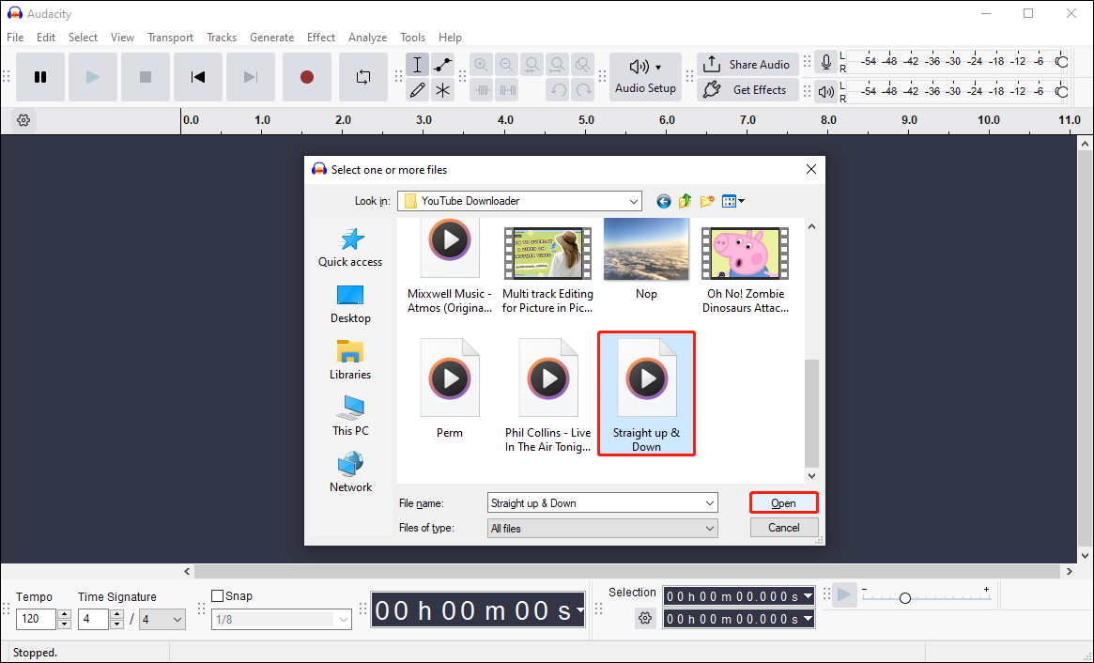Select the Multi-tool asterisk icon
Viewport: 1094px width, 663px height.
[x=443, y=90]
